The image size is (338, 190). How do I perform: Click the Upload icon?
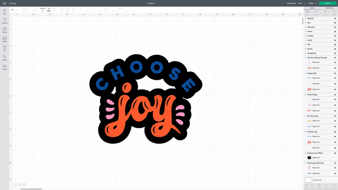5,66
